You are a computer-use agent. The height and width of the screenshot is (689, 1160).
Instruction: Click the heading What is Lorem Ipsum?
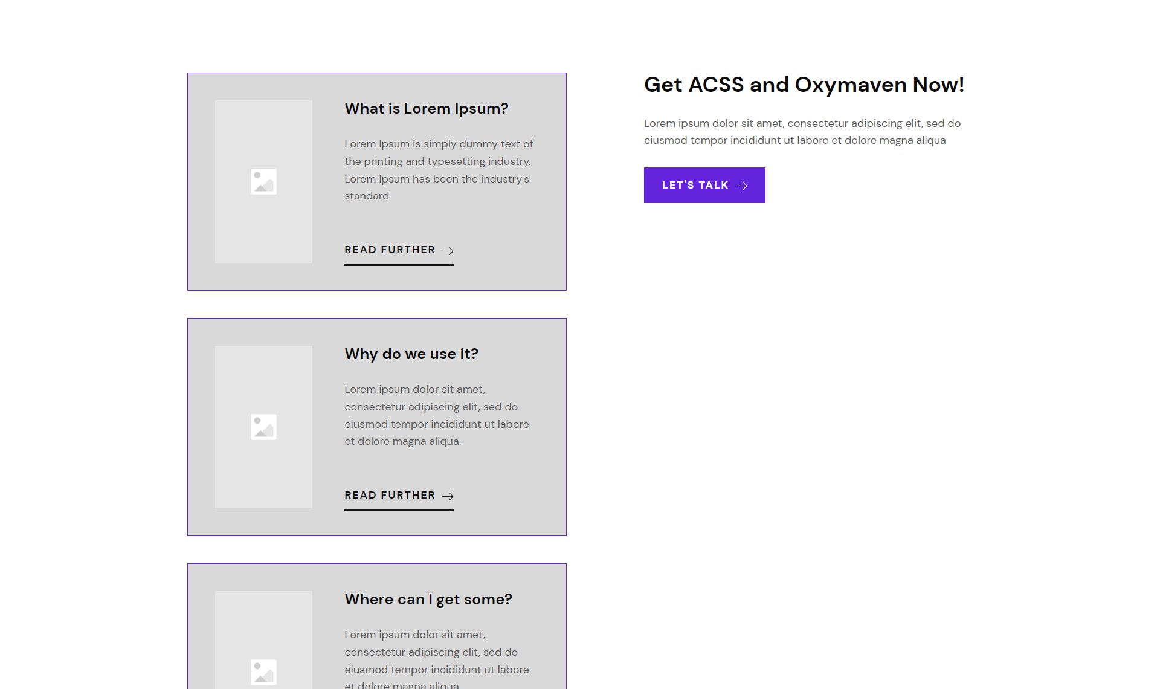point(427,109)
